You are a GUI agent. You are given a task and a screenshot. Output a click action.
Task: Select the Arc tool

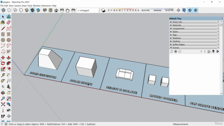coord(3,46)
